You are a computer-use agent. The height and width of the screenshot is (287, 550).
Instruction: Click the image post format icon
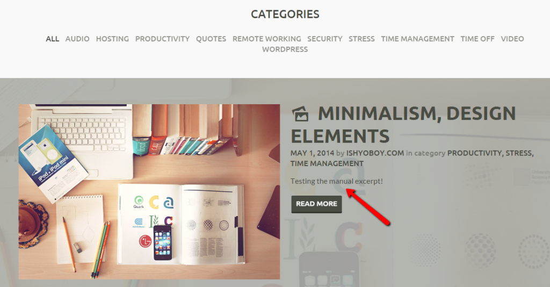coord(300,114)
